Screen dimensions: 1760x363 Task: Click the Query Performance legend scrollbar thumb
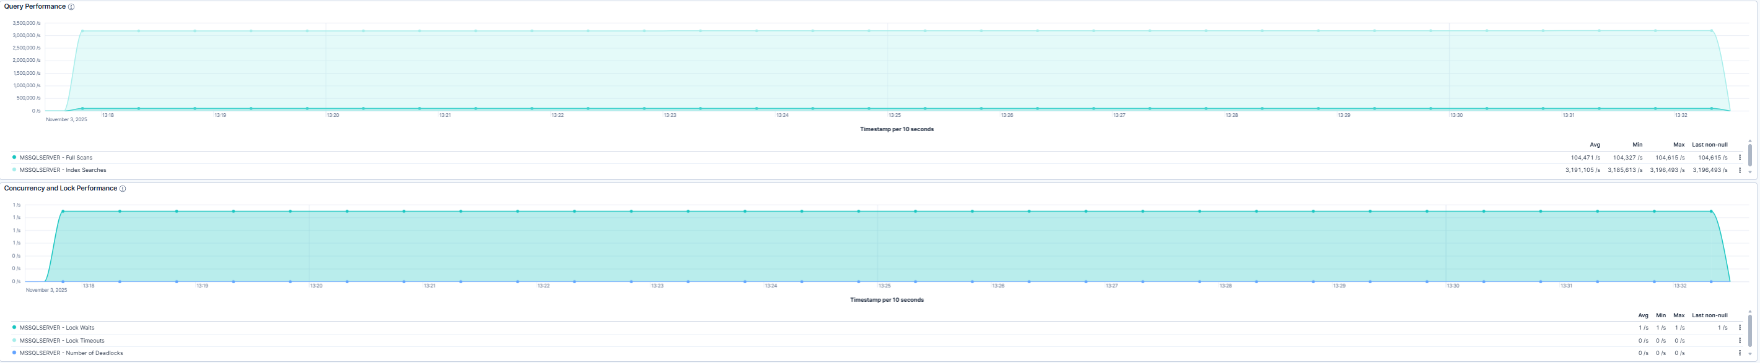coord(1749,155)
